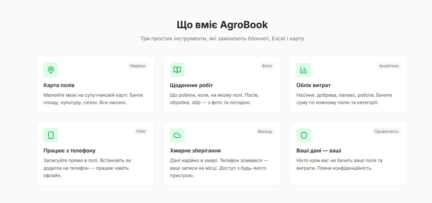Select the Працює з телефону title
The height and width of the screenshot is (203, 432).
tap(69, 150)
